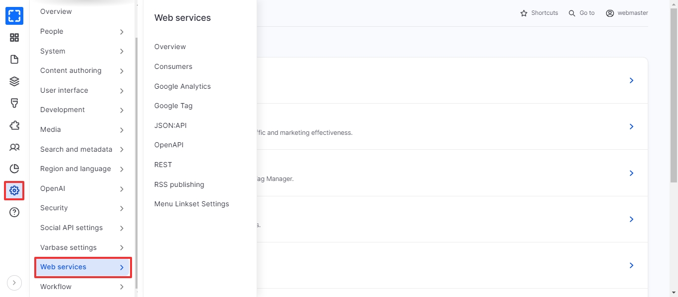Open the People icon in sidebar

(14, 147)
